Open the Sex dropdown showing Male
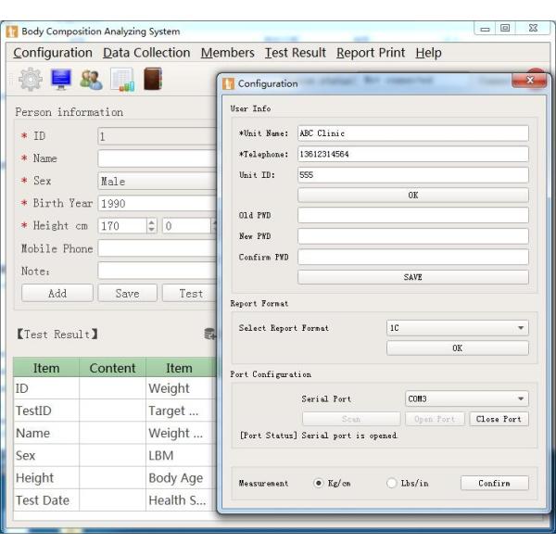 [x=158, y=182]
